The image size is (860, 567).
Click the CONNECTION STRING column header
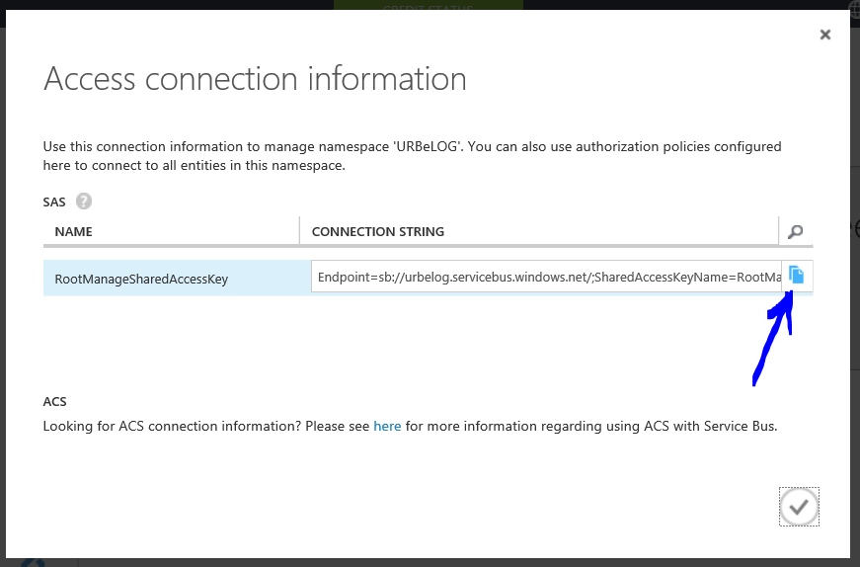point(377,231)
